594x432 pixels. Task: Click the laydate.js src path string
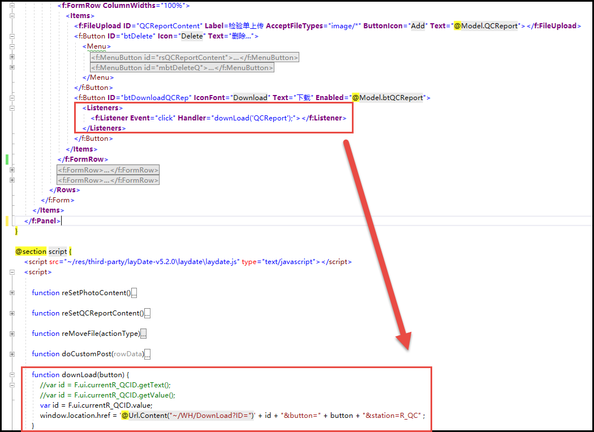coord(152,262)
